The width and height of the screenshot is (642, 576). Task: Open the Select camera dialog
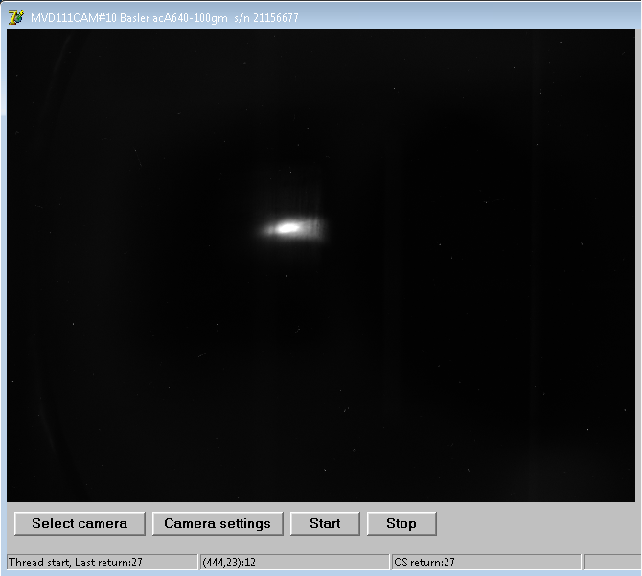pyautogui.click(x=80, y=523)
